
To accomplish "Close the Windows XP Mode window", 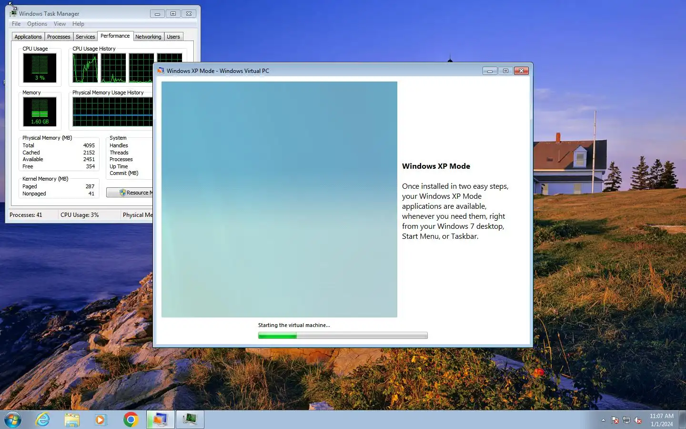I will tap(522, 71).
